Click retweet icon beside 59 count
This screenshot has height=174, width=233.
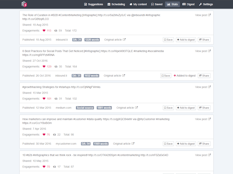tap(55, 30)
